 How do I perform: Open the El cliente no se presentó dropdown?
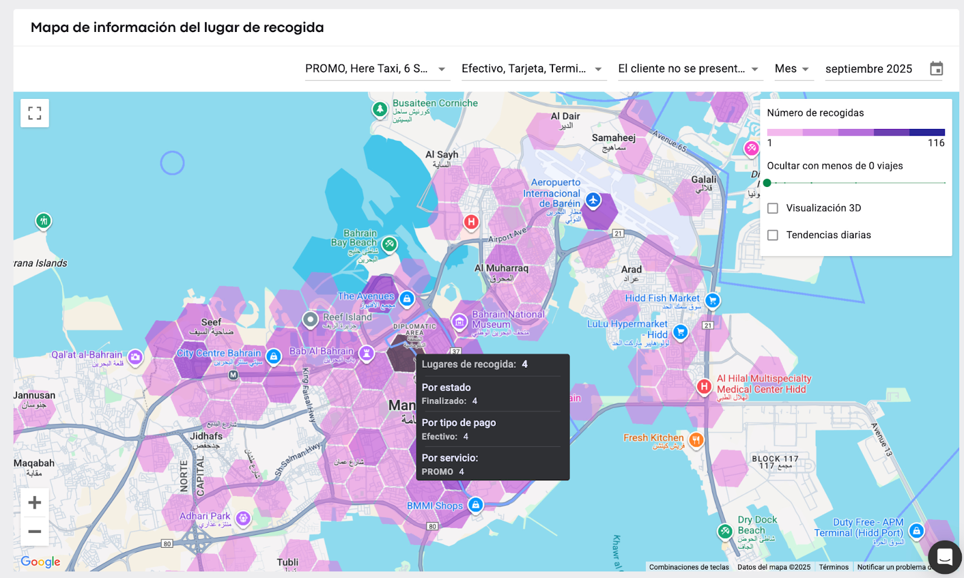(689, 69)
